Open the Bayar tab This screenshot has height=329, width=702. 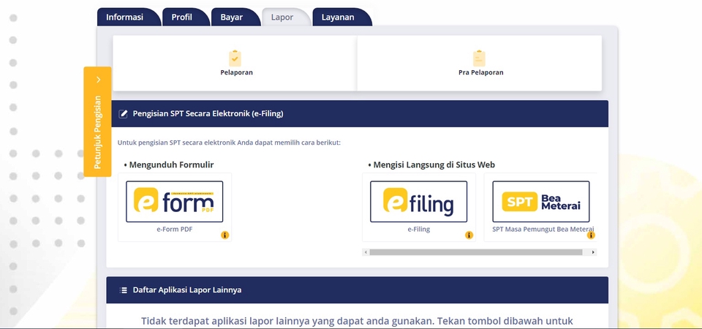tap(235, 17)
